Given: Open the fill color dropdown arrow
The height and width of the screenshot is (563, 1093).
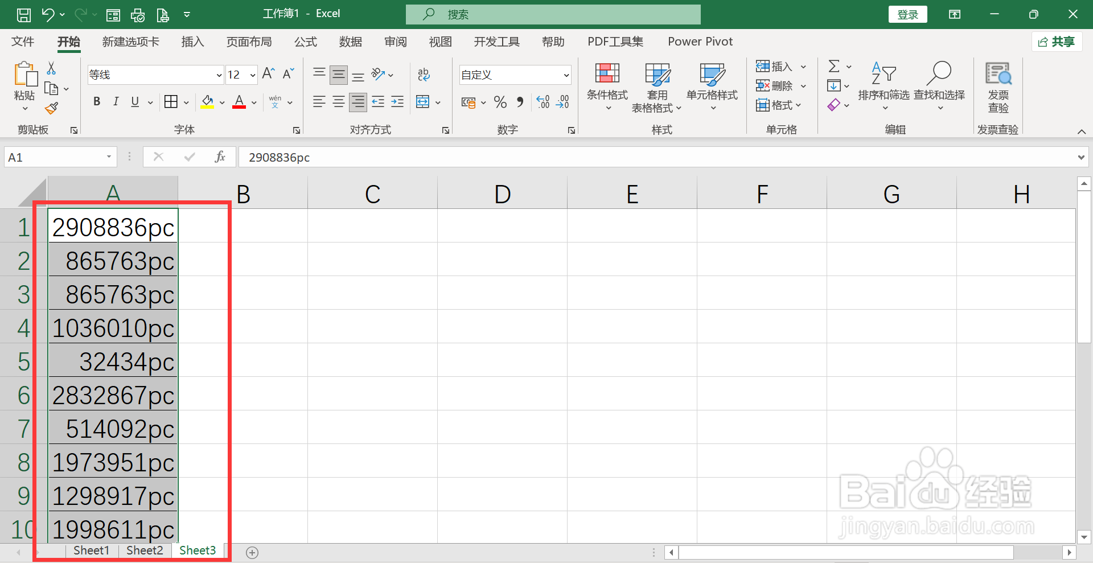Looking at the screenshot, I should (x=222, y=102).
